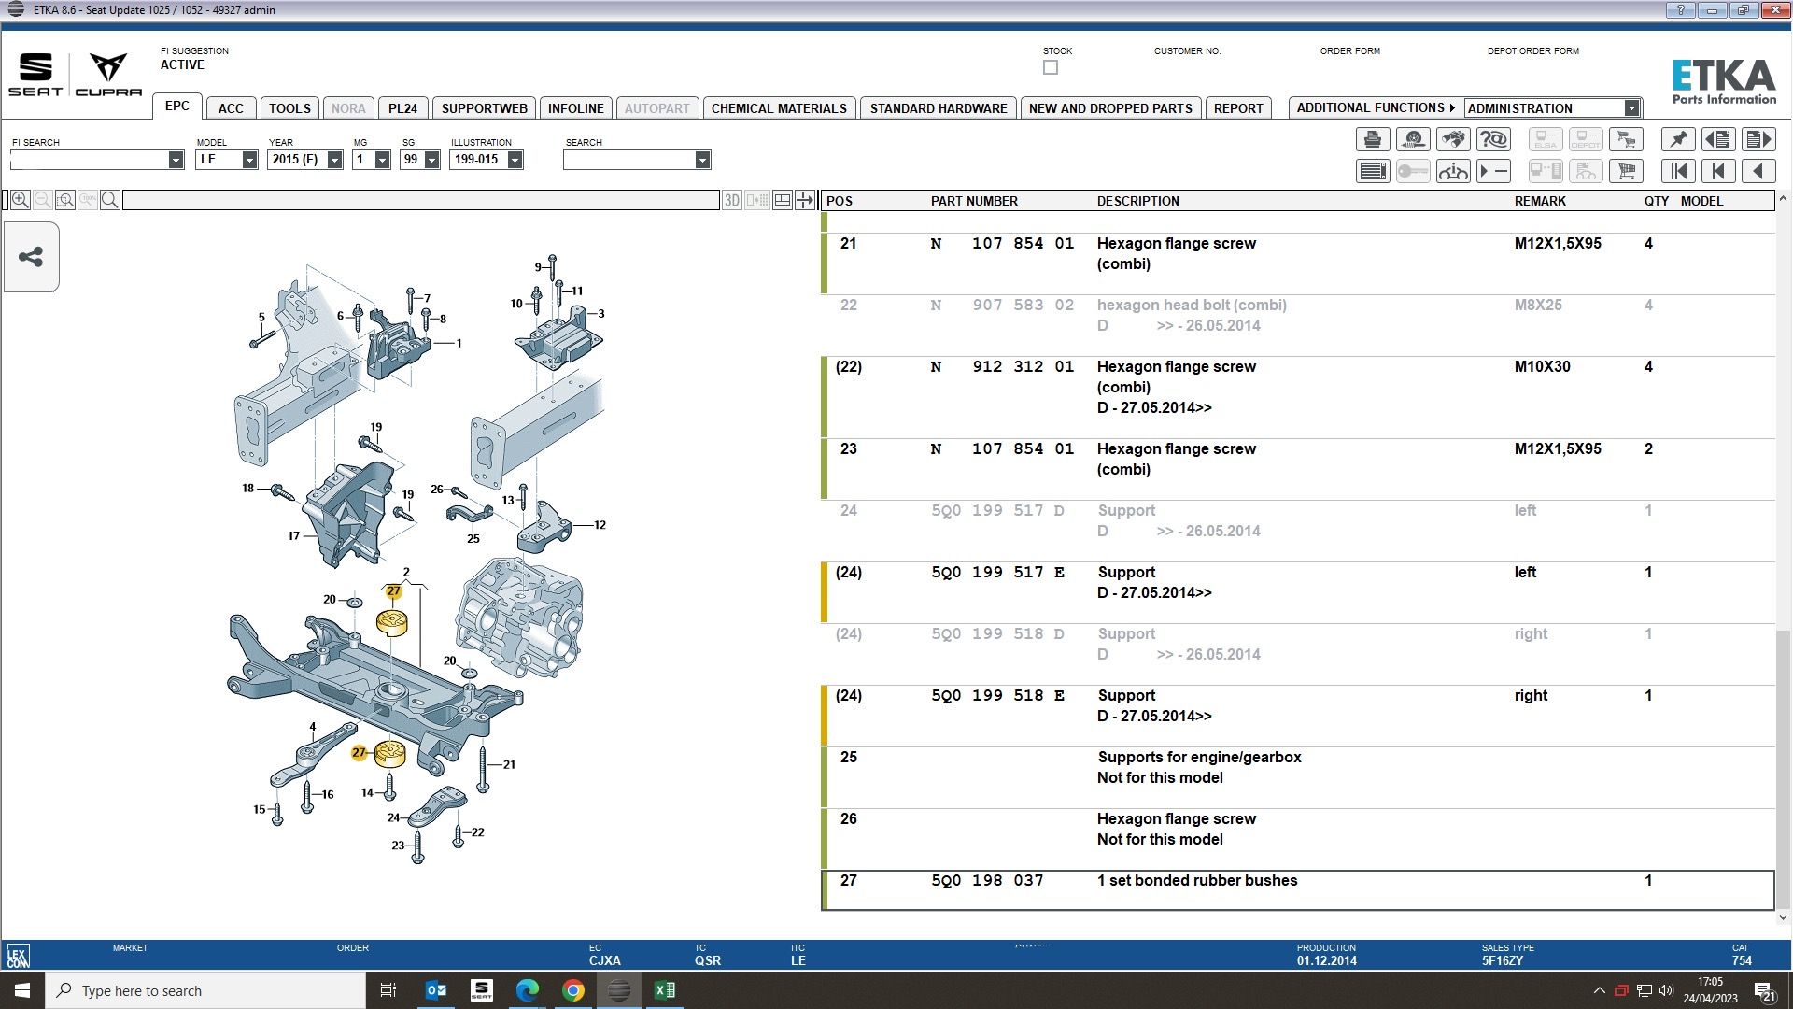Open the Administration dropdown
The width and height of the screenshot is (1793, 1009).
point(1631,108)
